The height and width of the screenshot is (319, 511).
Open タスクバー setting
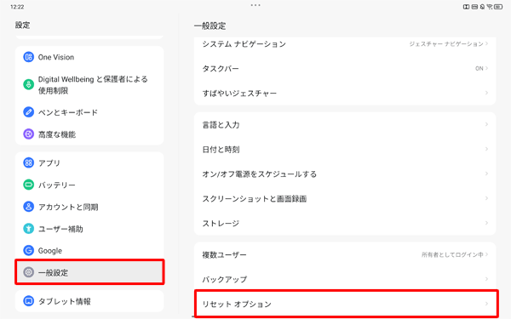pyautogui.click(x=345, y=68)
